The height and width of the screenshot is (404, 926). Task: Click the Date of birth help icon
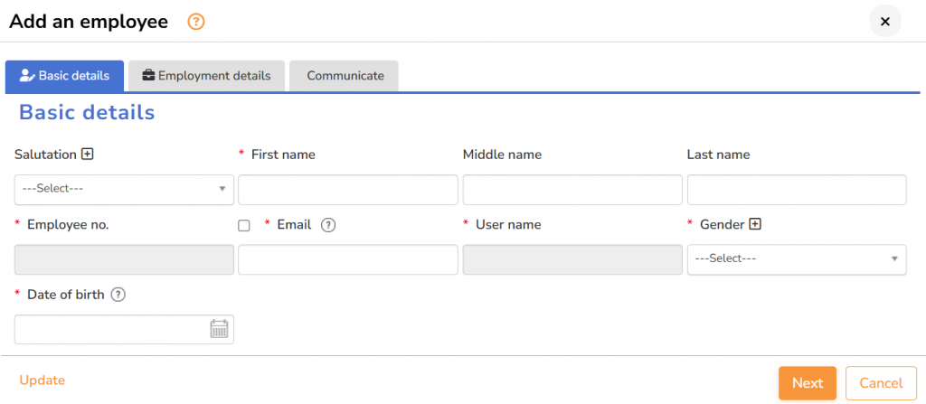tap(118, 295)
